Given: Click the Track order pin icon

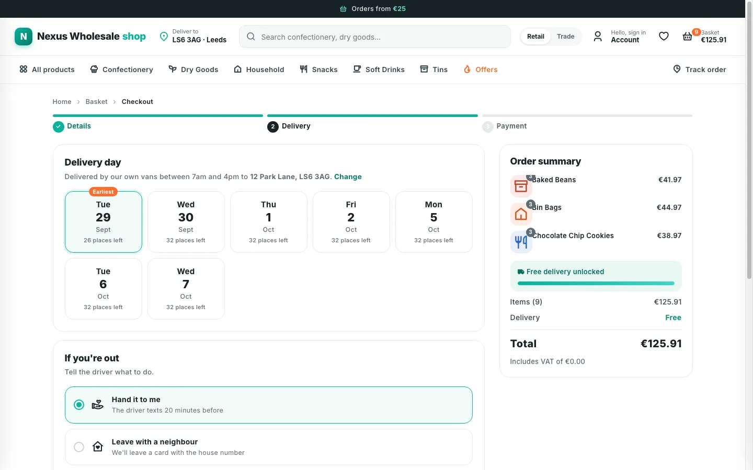Looking at the screenshot, I should tap(677, 69).
